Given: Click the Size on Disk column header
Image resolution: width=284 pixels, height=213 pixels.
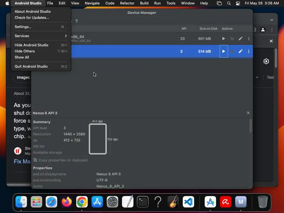Looking at the screenshot, I should pyautogui.click(x=209, y=29).
